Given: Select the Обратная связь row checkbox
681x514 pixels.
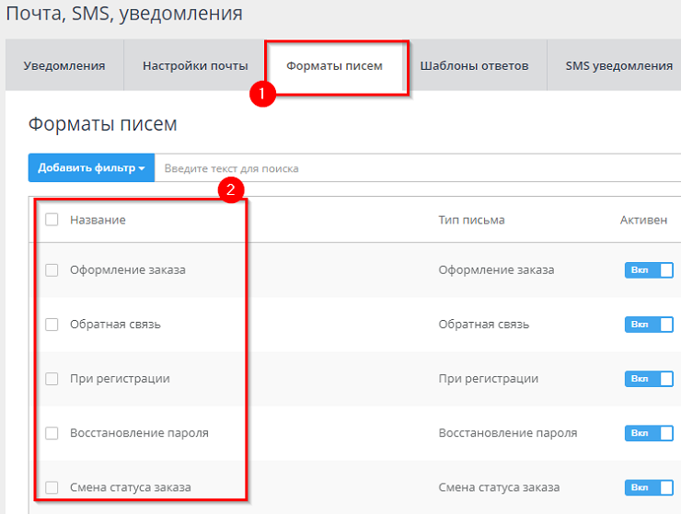Looking at the screenshot, I should coord(52,325).
